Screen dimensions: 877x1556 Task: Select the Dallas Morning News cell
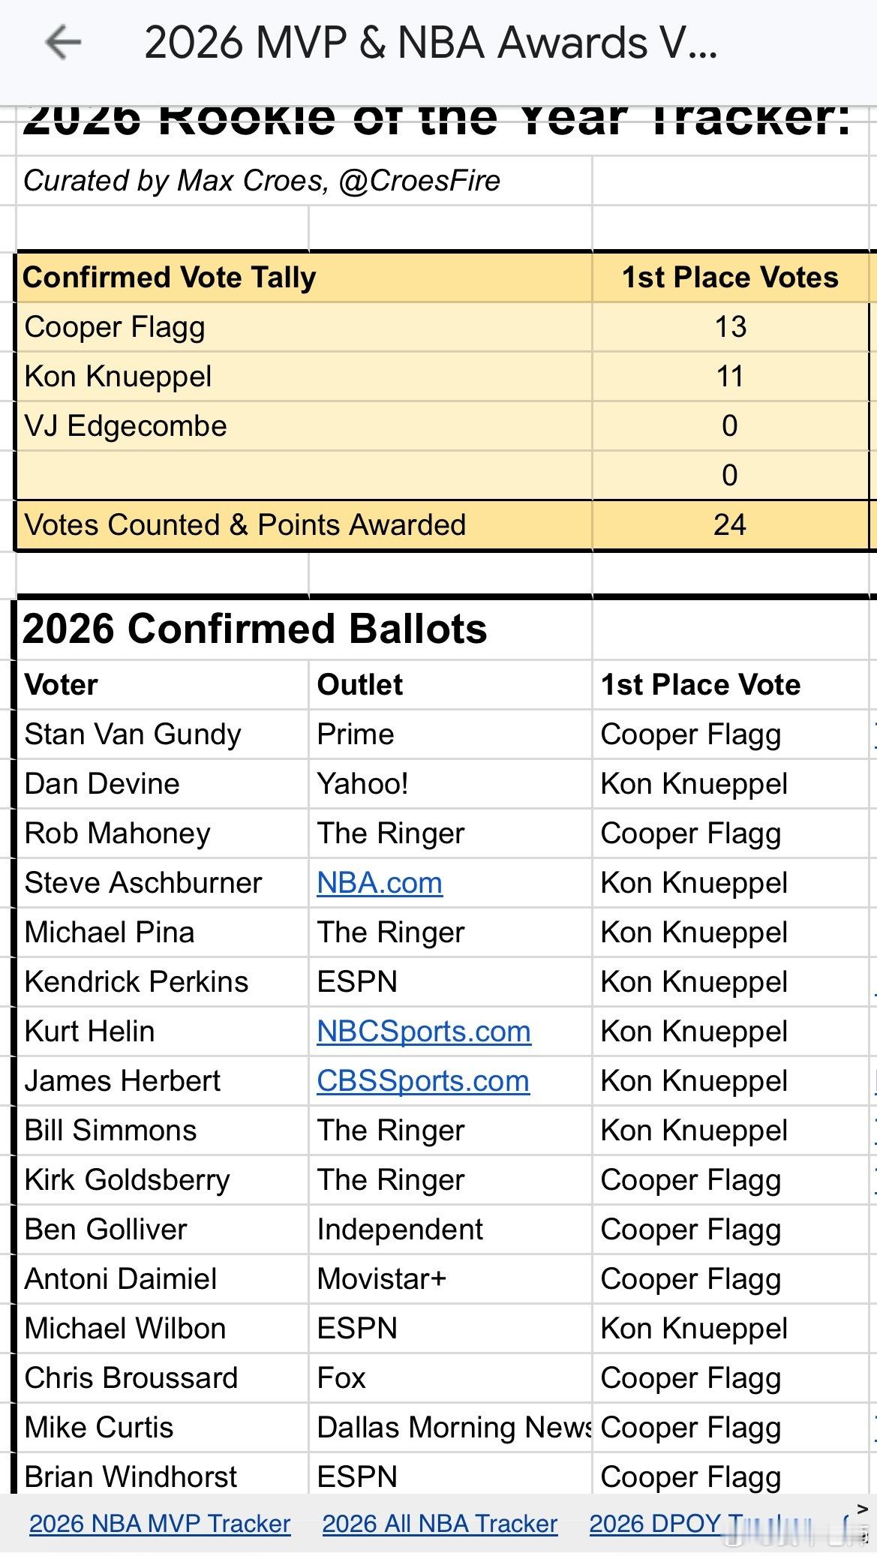[450, 1428]
